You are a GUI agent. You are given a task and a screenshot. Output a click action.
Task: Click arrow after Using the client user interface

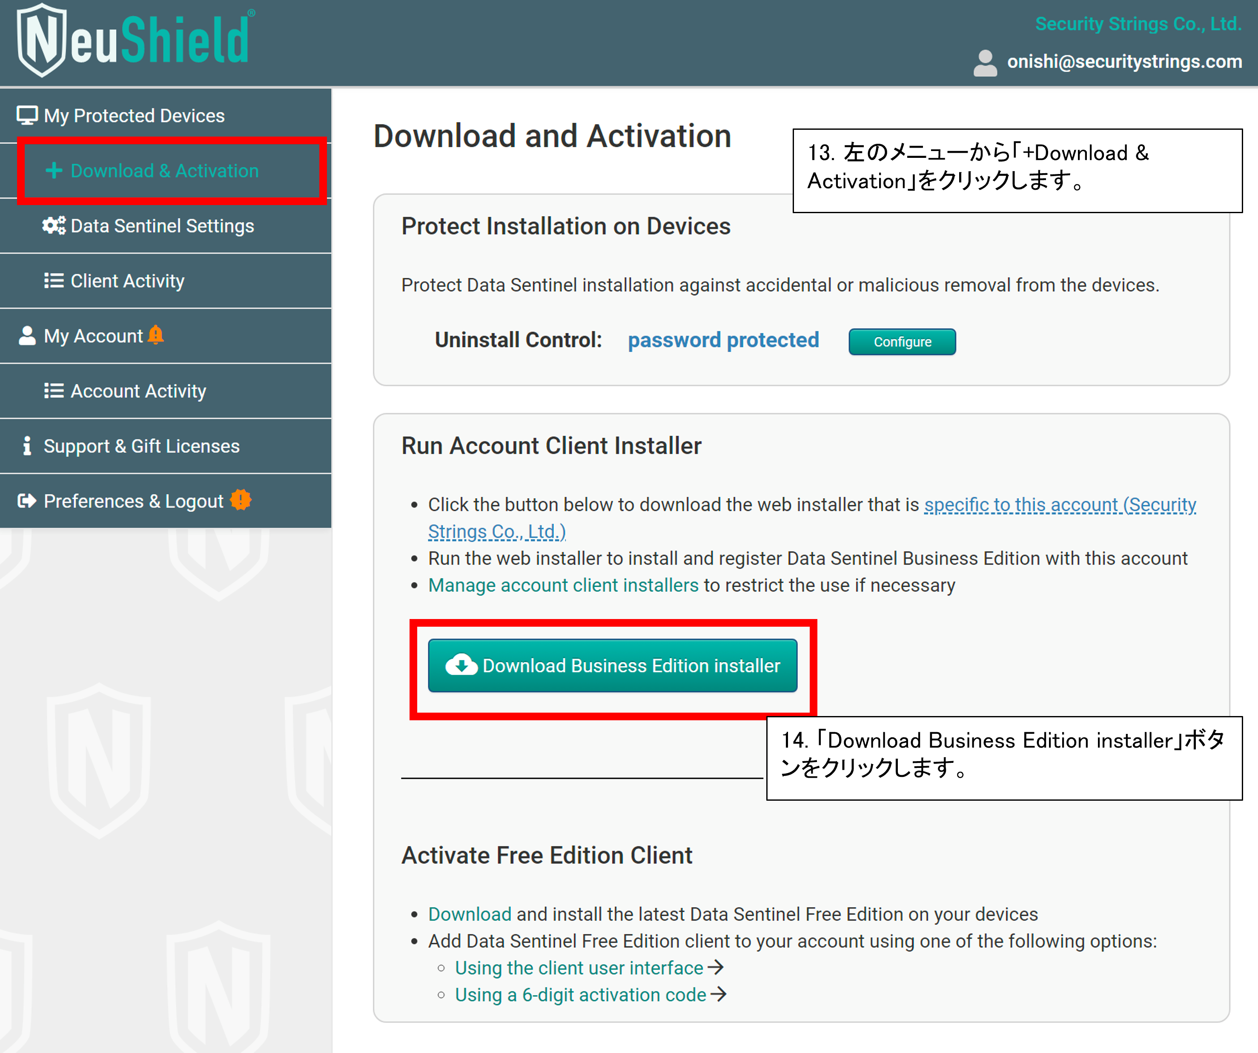coord(716,968)
